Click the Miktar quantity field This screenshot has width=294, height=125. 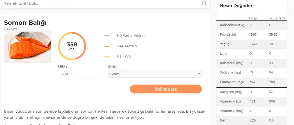point(79,74)
